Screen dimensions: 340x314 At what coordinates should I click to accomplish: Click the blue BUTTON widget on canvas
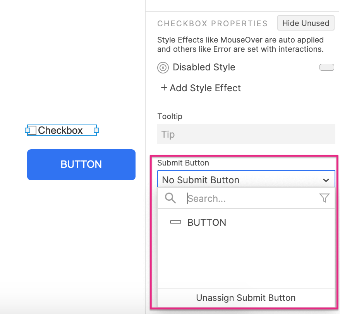(x=81, y=165)
